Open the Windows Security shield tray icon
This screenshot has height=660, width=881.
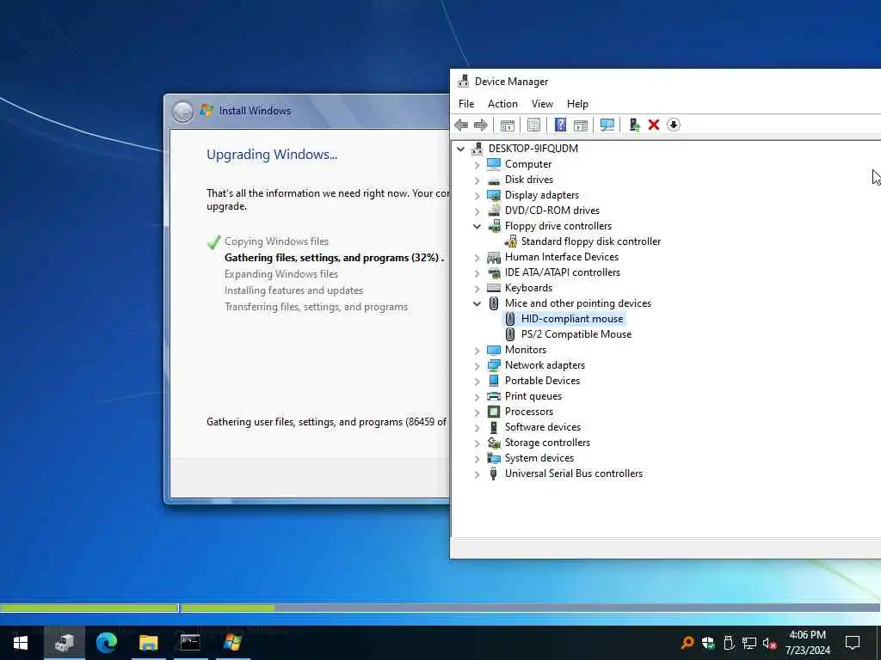(708, 643)
